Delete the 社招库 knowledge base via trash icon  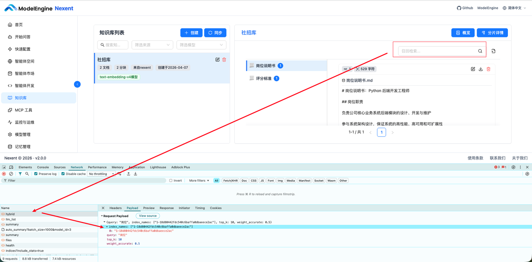coord(224,60)
